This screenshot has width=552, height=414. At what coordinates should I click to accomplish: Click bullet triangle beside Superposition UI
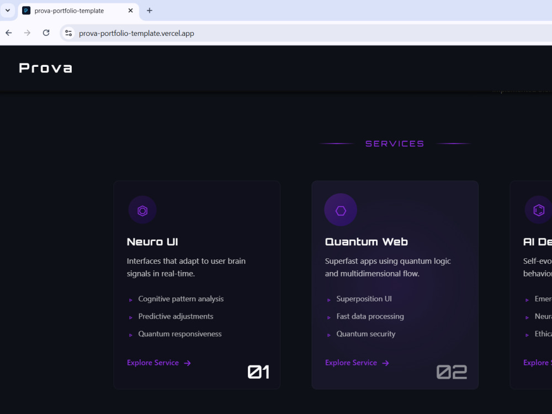pyautogui.click(x=329, y=300)
